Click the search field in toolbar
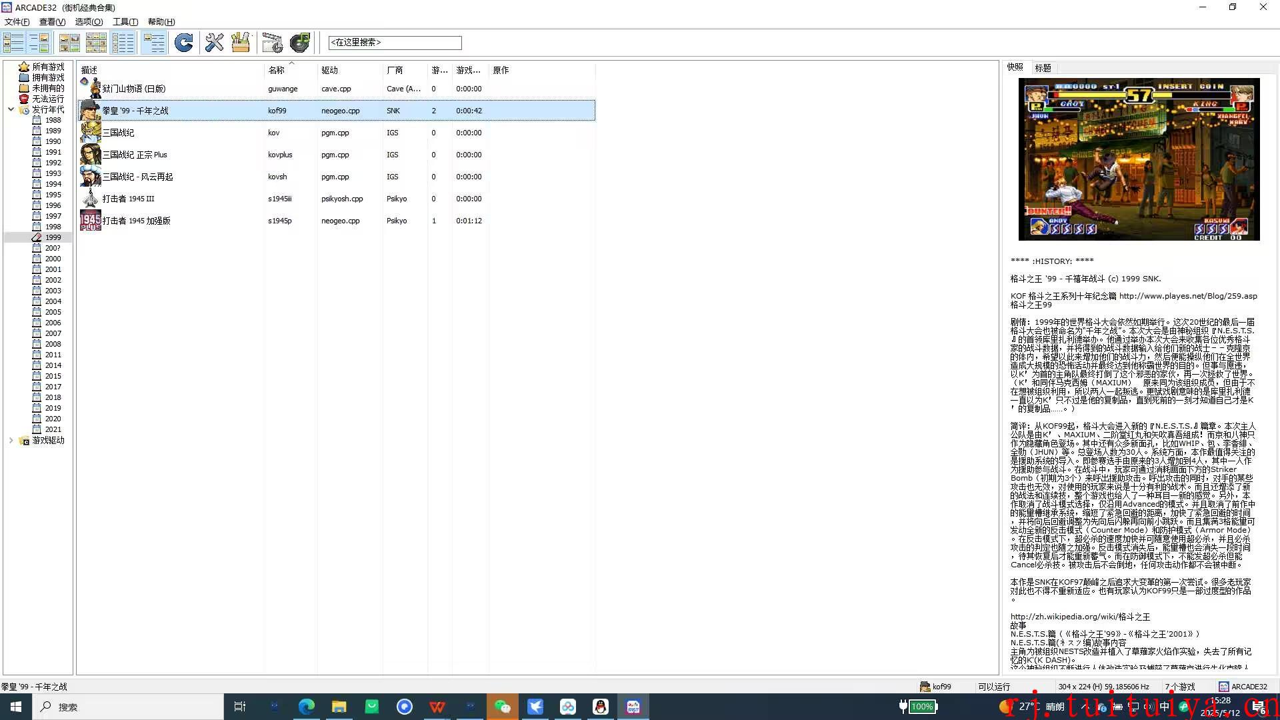 click(395, 43)
